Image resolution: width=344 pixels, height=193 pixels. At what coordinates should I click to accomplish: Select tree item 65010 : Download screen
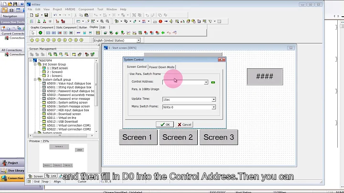64,114
